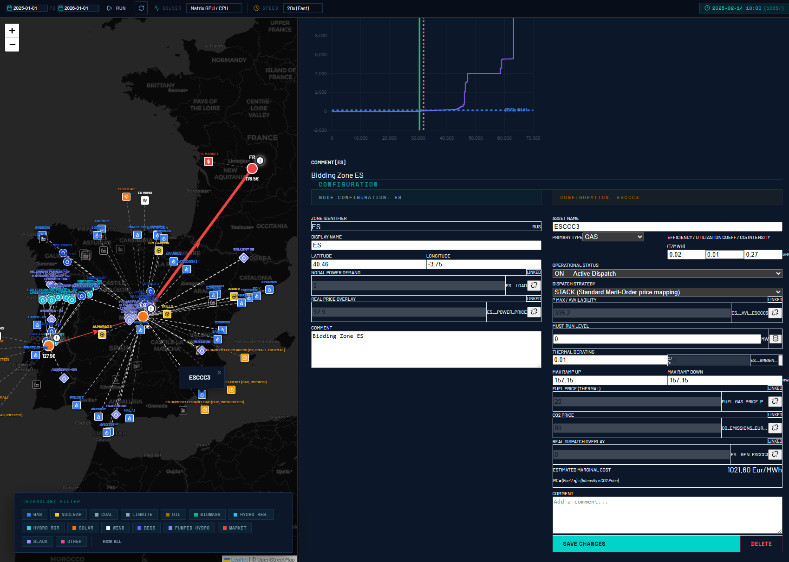Open the Speed 20x (Fast) dropdown
The image size is (789, 562).
[x=303, y=8]
